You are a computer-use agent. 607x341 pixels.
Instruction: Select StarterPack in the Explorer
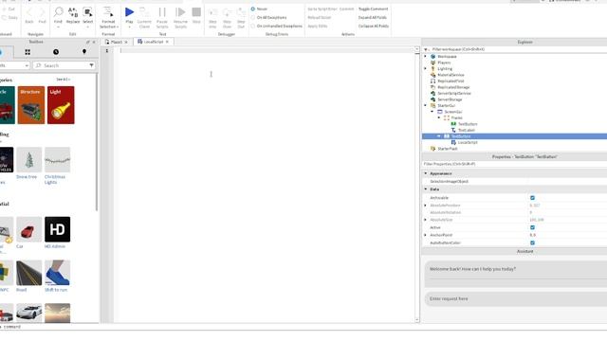tap(448, 149)
